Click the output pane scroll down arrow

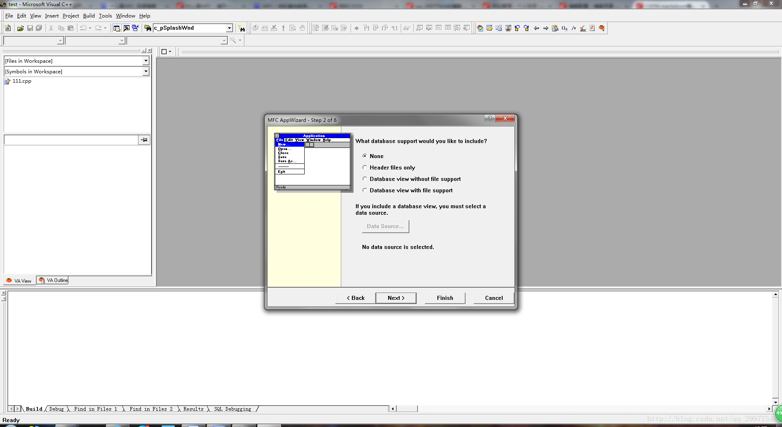pos(775,402)
